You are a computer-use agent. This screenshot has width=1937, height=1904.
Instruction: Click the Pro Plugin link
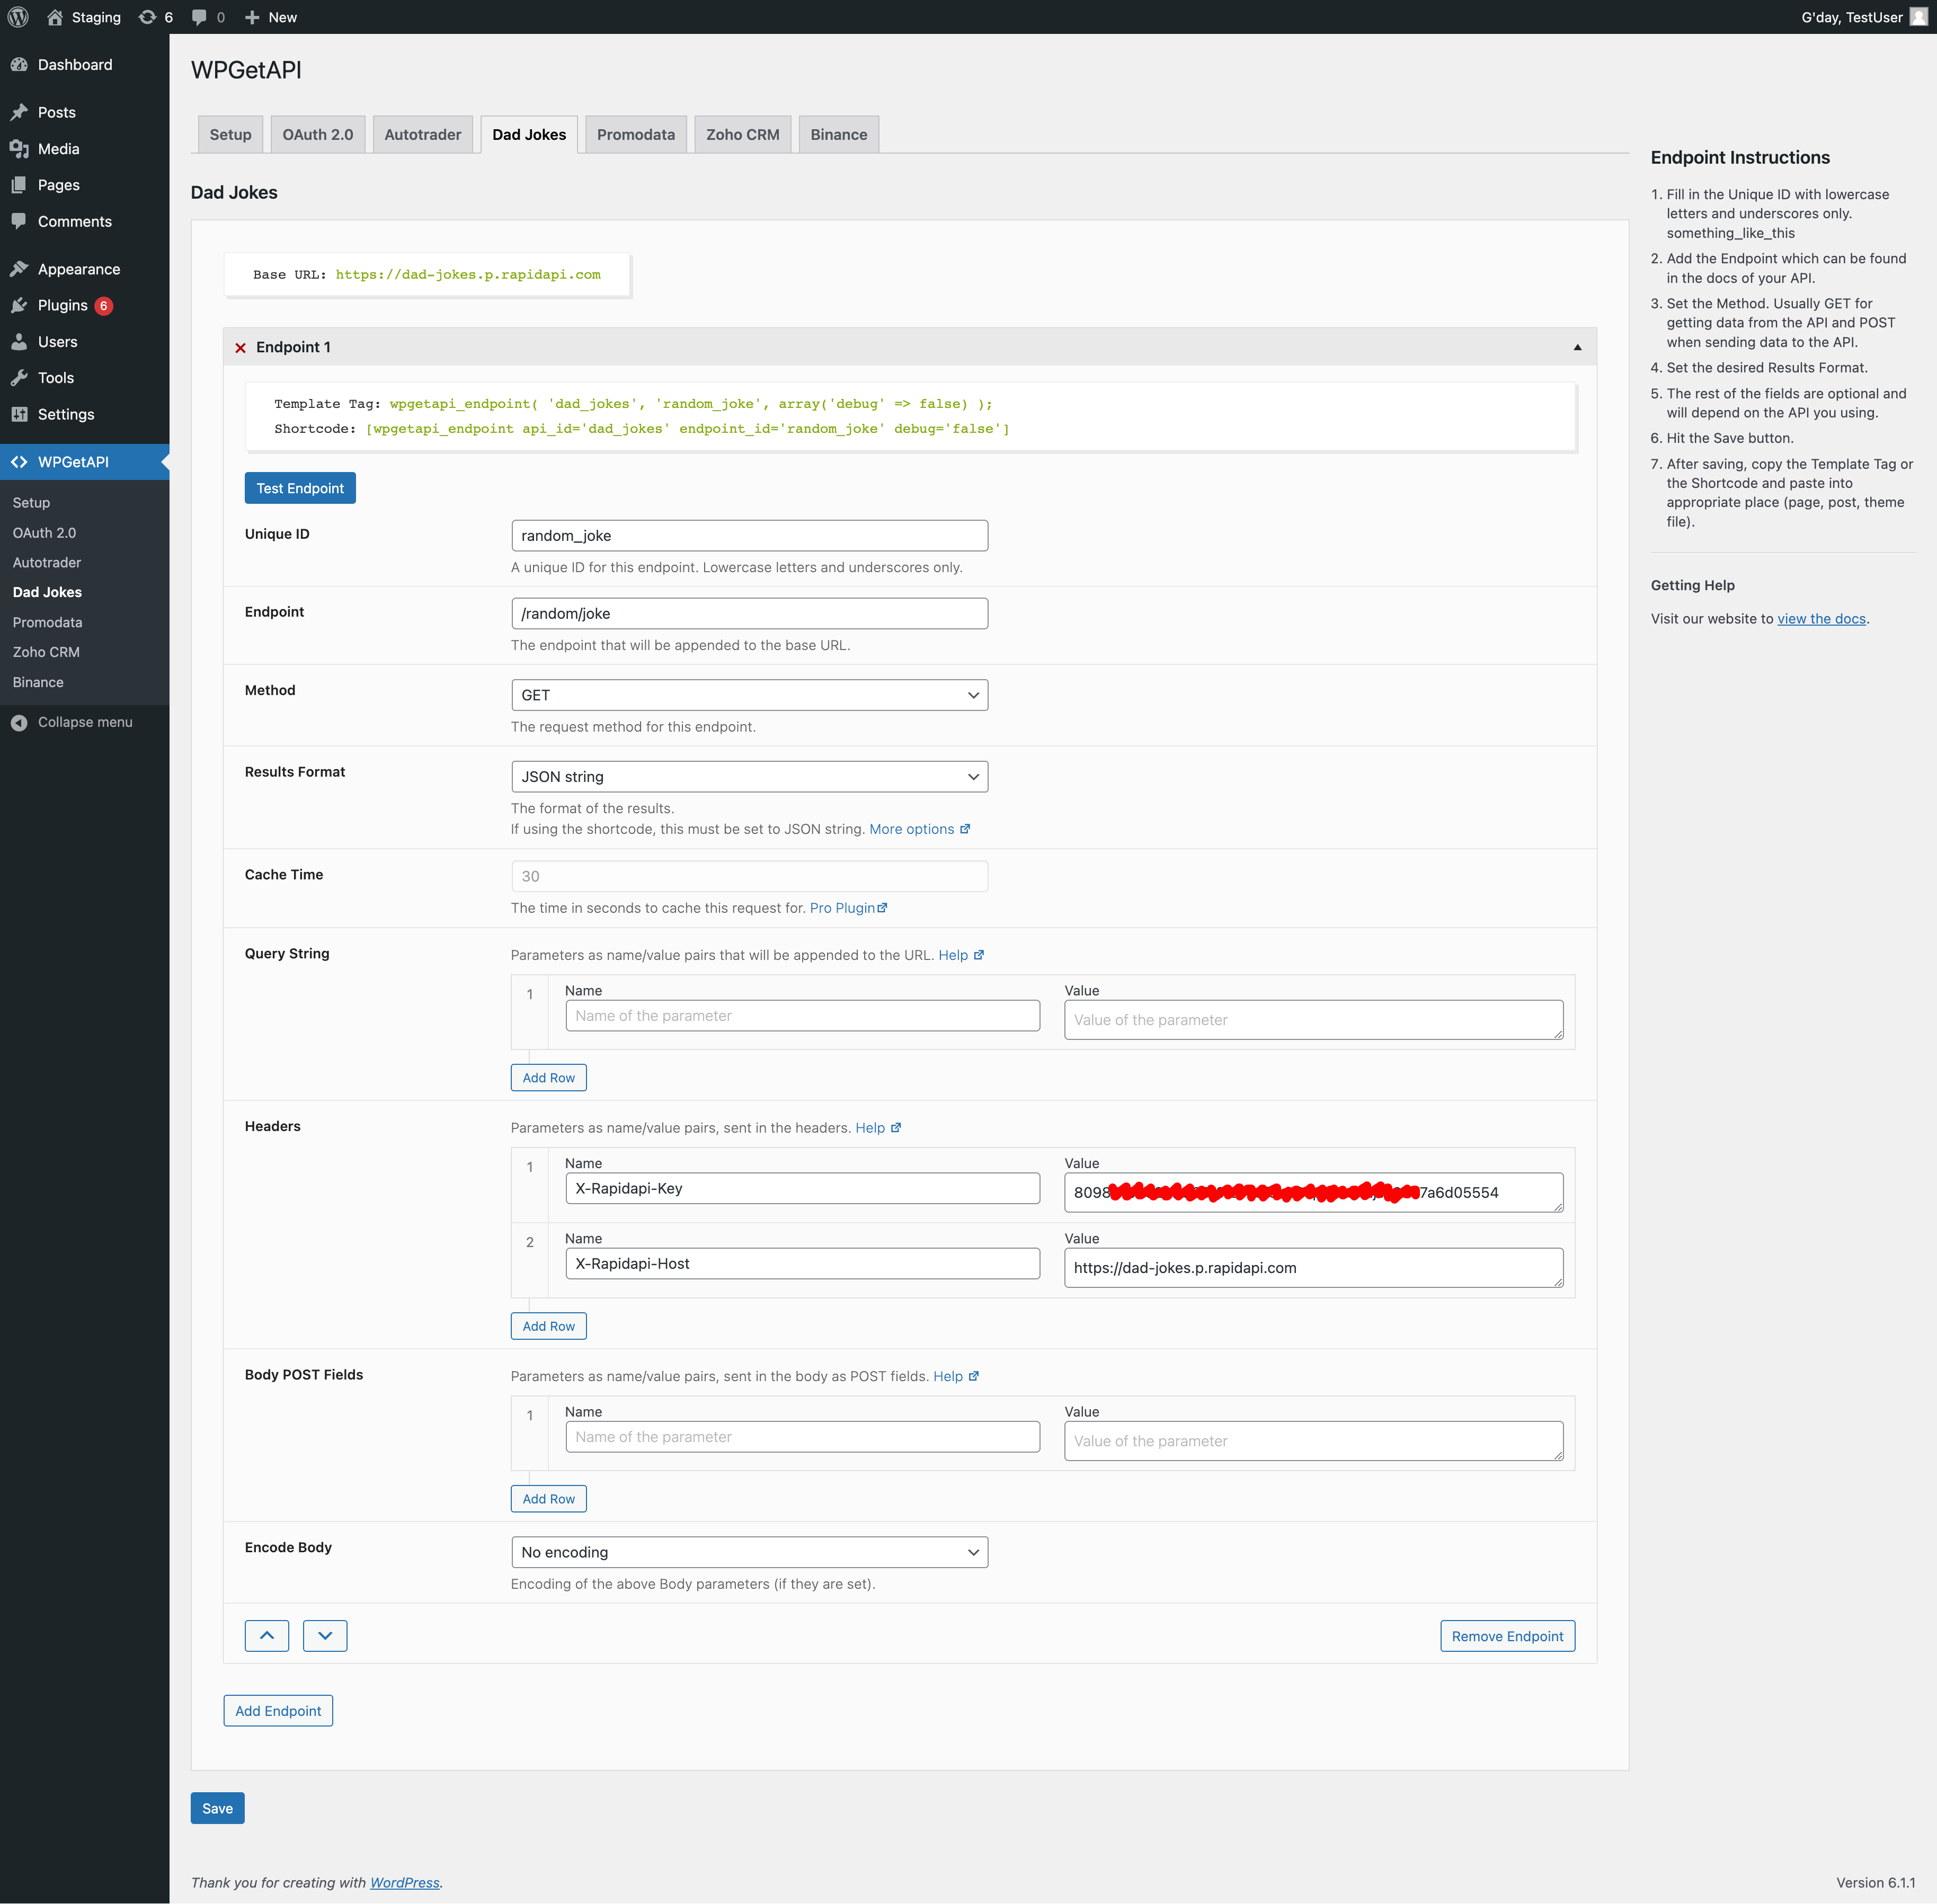842,908
